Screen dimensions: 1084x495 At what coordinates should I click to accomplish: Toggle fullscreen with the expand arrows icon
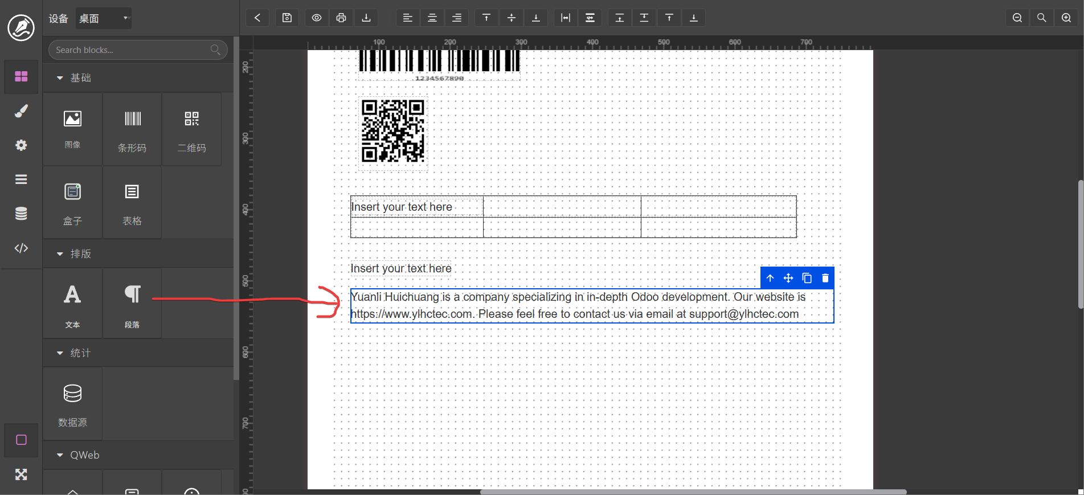21,474
